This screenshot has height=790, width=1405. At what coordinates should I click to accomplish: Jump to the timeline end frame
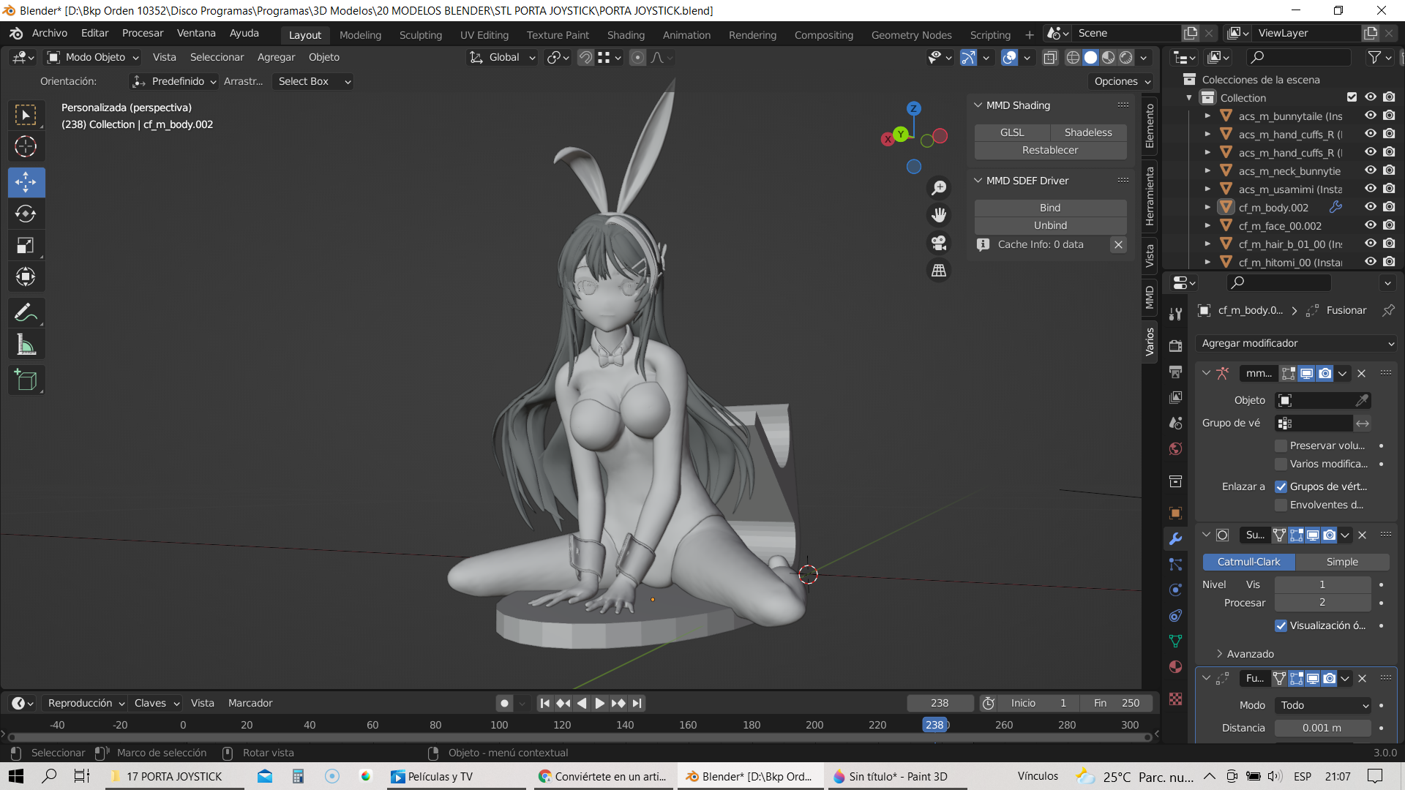click(x=637, y=703)
